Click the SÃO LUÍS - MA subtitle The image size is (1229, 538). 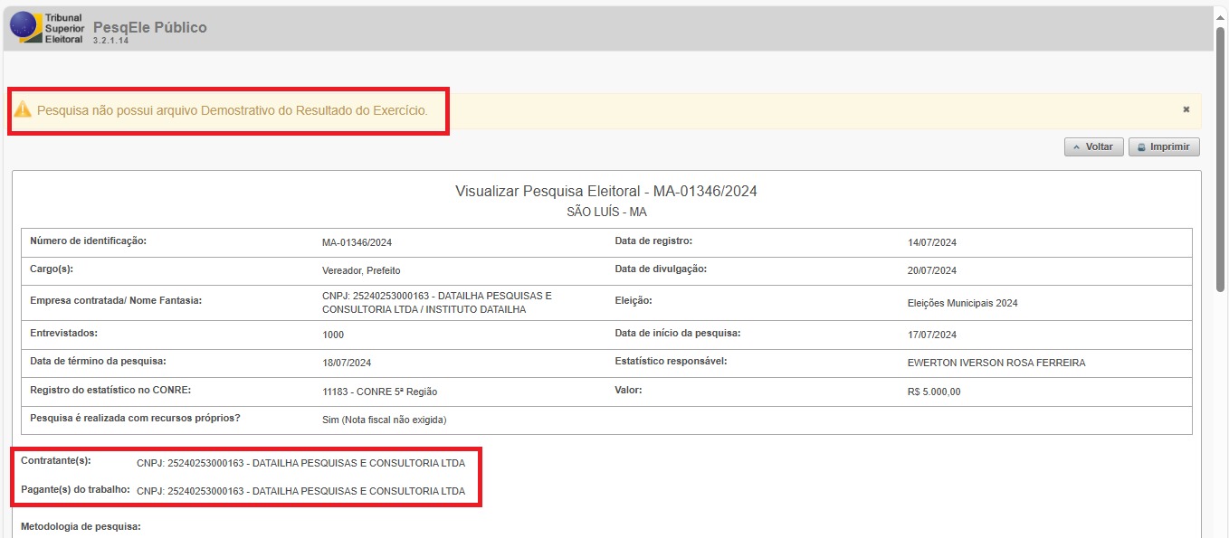pyautogui.click(x=606, y=212)
